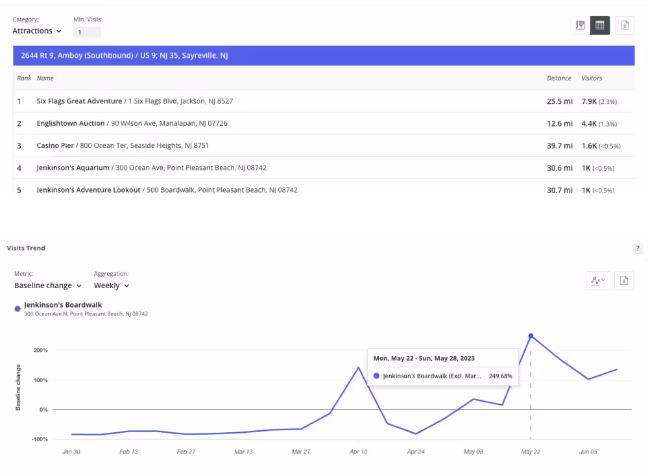This screenshot has width=648, height=475.
Task: Open the Visits Trend help icon
Action: 638,249
